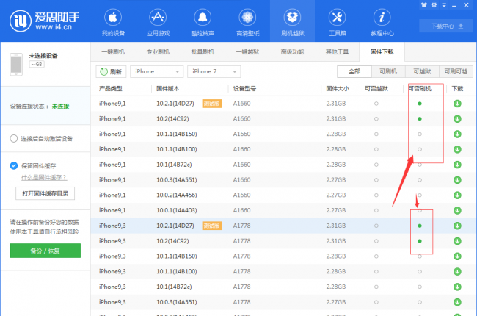Image resolution: width=477 pixels, height=316 pixels.
Task: Click flashable green dot on iPhone9,3 10.2 row
Action: [420, 241]
